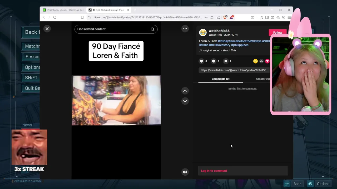Like the video with the heart icon
Image resolution: width=337 pixels, height=189 pixels.
click(x=201, y=61)
